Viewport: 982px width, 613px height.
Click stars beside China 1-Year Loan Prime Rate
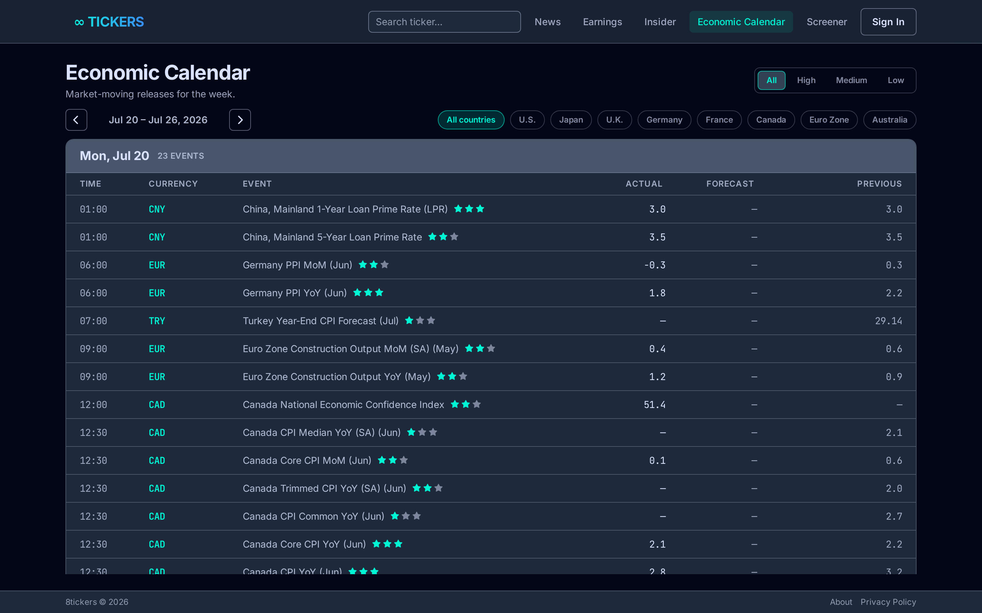click(469, 209)
